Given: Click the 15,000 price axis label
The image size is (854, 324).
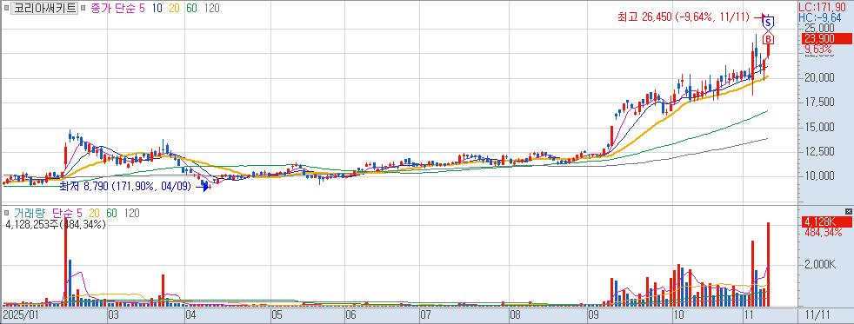Looking at the screenshot, I should point(819,127).
